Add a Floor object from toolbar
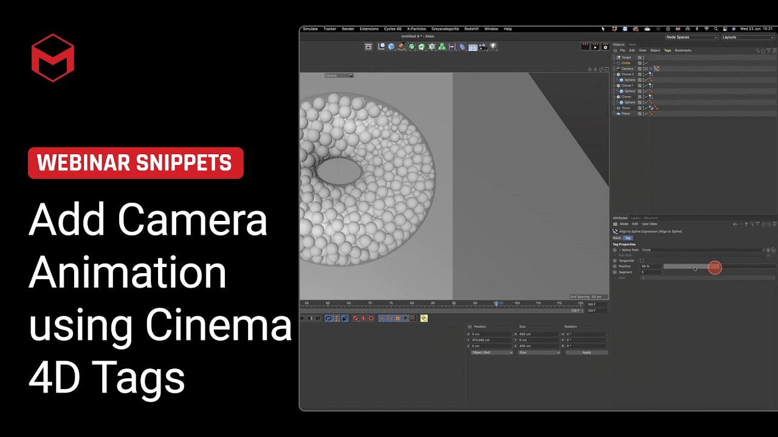The height and width of the screenshot is (437, 778). 472,47
